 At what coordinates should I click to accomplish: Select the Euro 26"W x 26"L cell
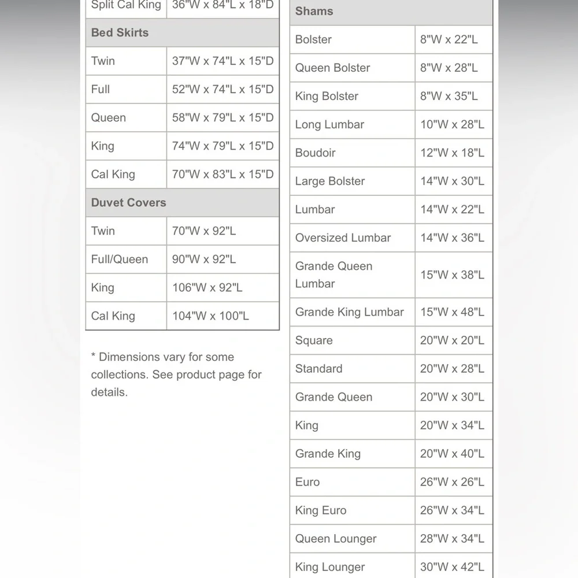pos(454,482)
